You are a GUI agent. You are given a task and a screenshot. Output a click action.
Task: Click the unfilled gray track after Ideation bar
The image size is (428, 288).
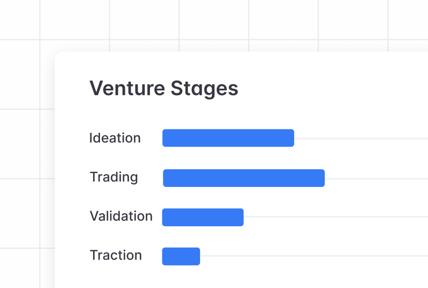point(360,138)
